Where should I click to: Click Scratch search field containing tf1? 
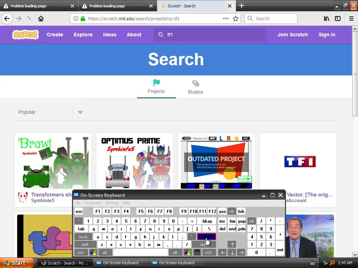pos(210,35)
